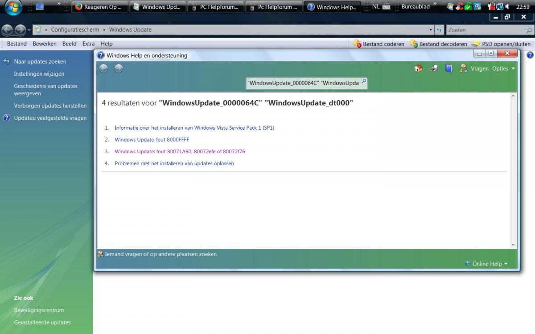
Task: Open the Bureaublad toolbar
Action: click(416, 7)
